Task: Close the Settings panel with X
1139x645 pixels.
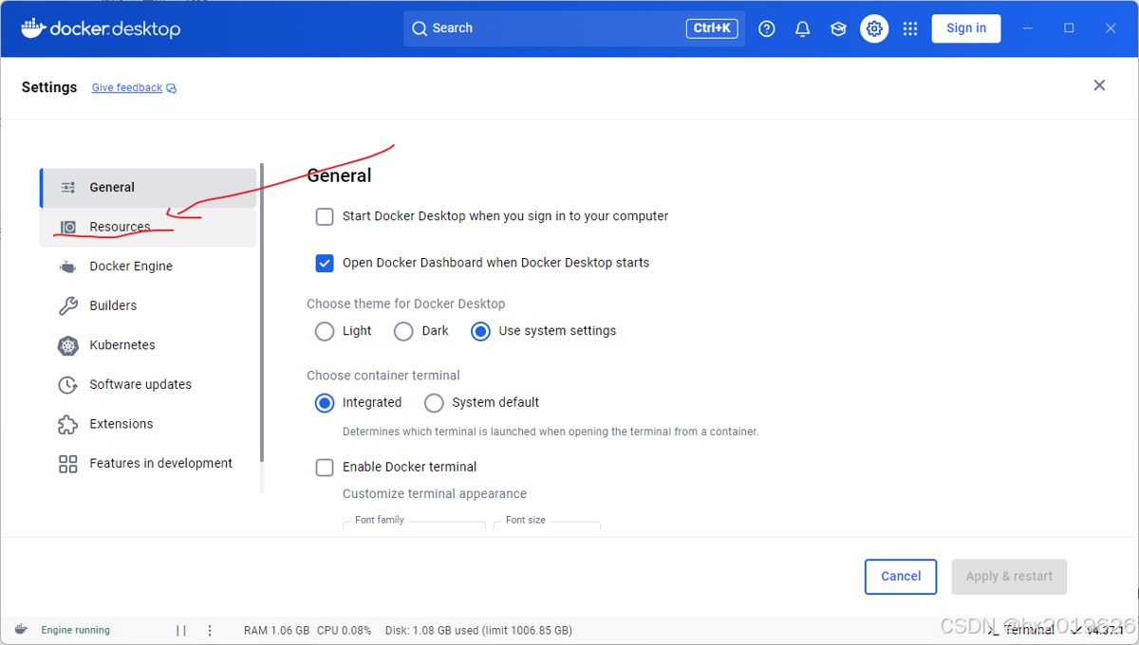Action: click(x=1099, y=85)
